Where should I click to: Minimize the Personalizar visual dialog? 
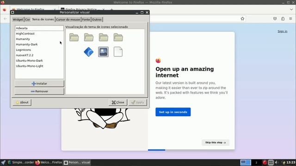[x=137, y=12]
